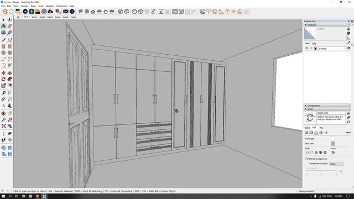Activate the Move tool
354x199 pixels.
tap(3, 73)
